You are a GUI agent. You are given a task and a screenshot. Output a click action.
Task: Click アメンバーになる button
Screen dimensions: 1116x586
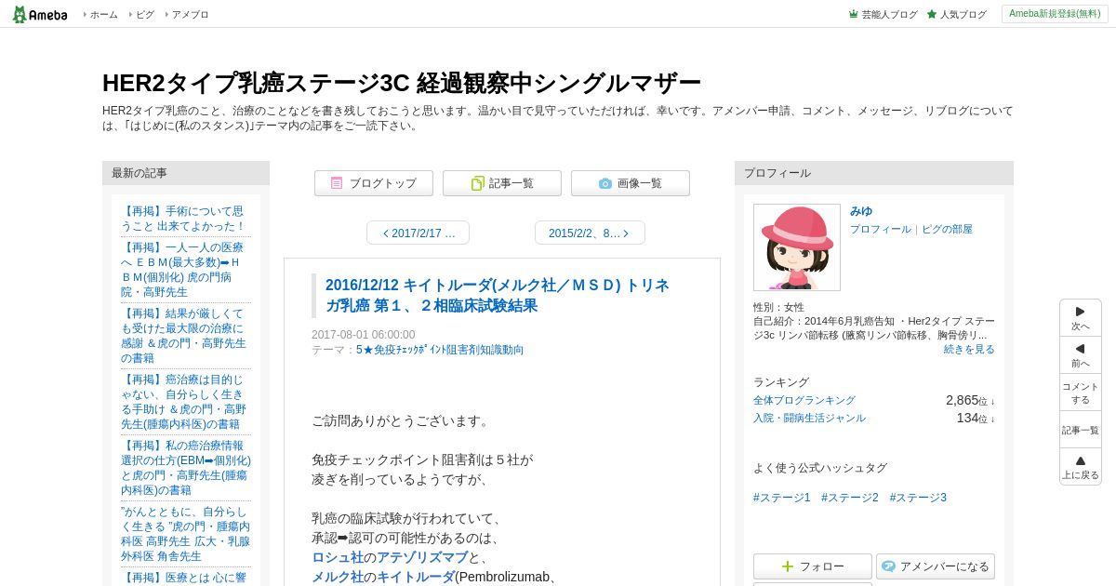(936, 566)
